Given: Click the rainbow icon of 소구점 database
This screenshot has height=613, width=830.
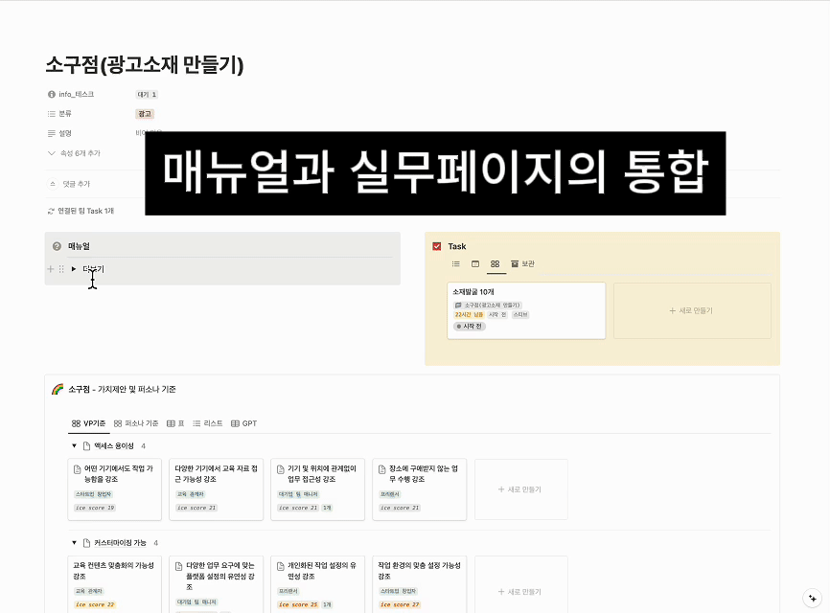Looking at the screenshot, I should 58,389.
